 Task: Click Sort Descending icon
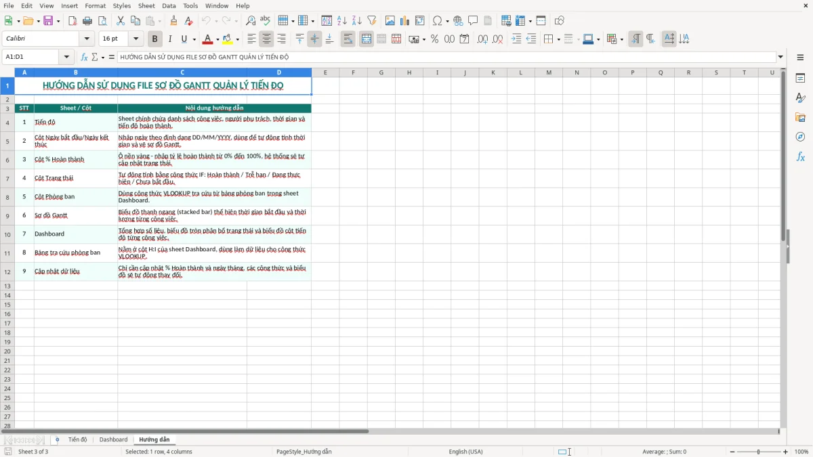click(x=356, y=21)
